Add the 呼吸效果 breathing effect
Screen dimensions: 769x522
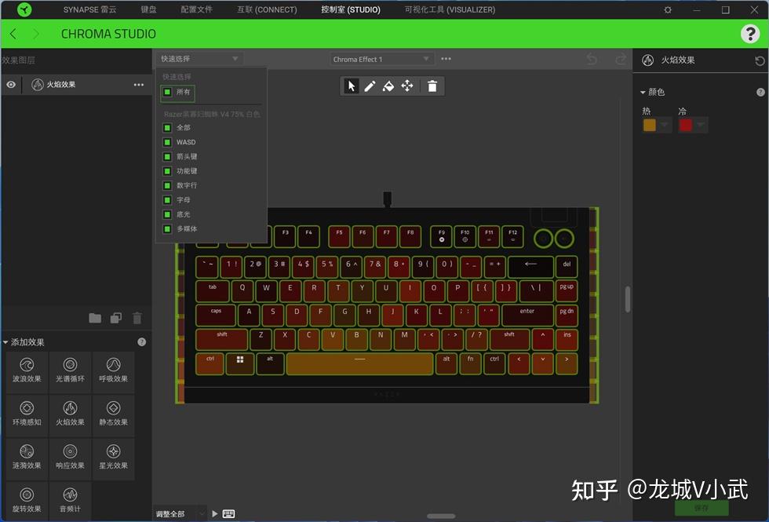click(x=113, y=371)
